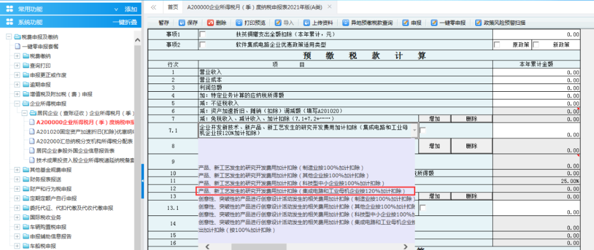Click the double-arrow collapse icon beside 首页
594x250 pixels.
click(x=153, y=7)
